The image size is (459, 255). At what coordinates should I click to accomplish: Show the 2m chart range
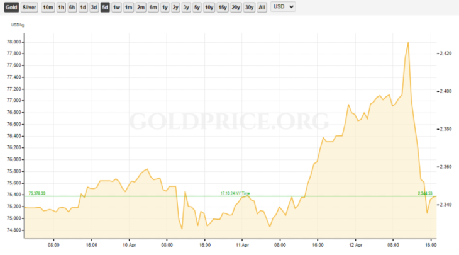141,8
